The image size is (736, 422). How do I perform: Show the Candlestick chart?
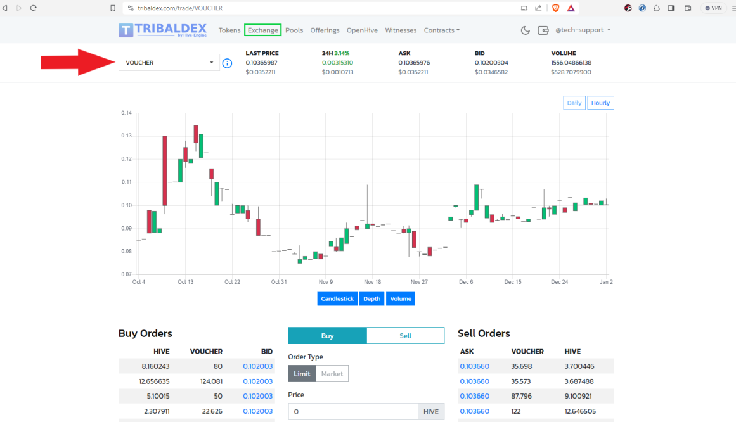tap(337, 298)
